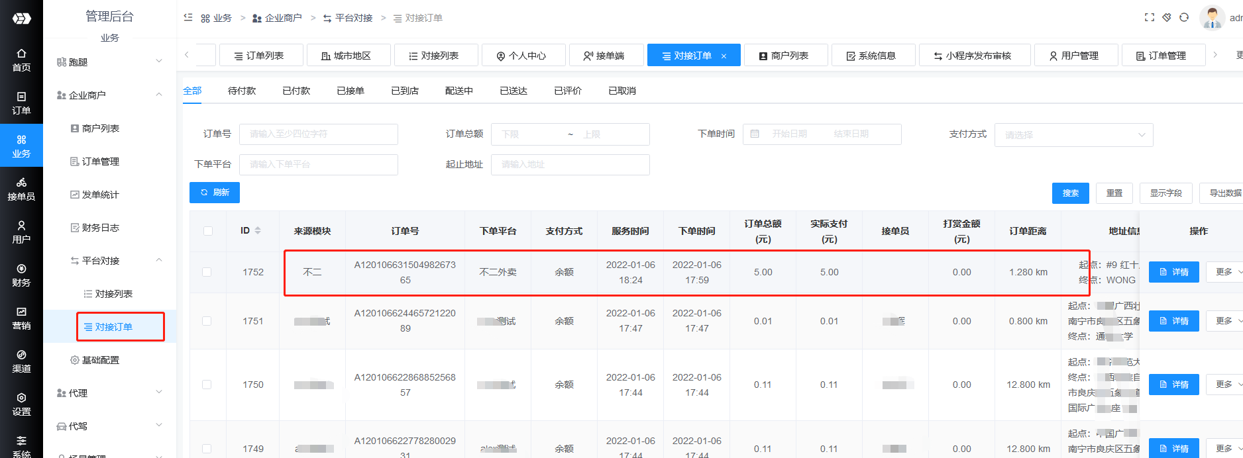The height and width of the screenshot is (458, 1243).
Task: Toggle the select-all header checkbox
Action: [x=208, y=231]
